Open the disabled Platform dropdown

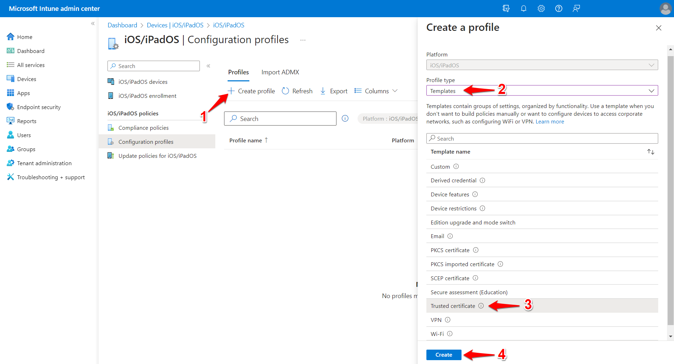(542, 65)
